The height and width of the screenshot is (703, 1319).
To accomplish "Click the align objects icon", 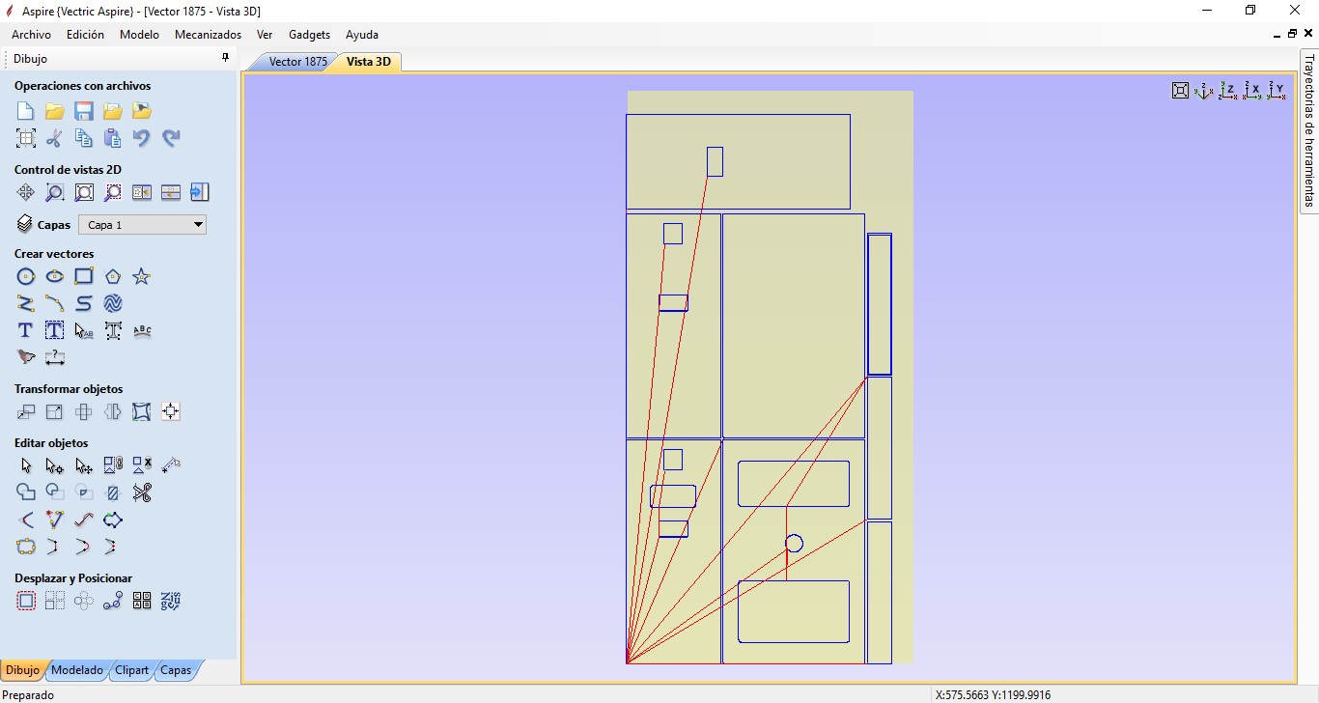I will coord(171,412).
